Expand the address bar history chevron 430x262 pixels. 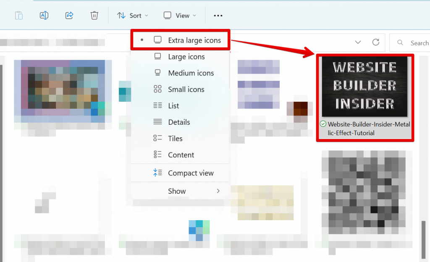point(358,42)
